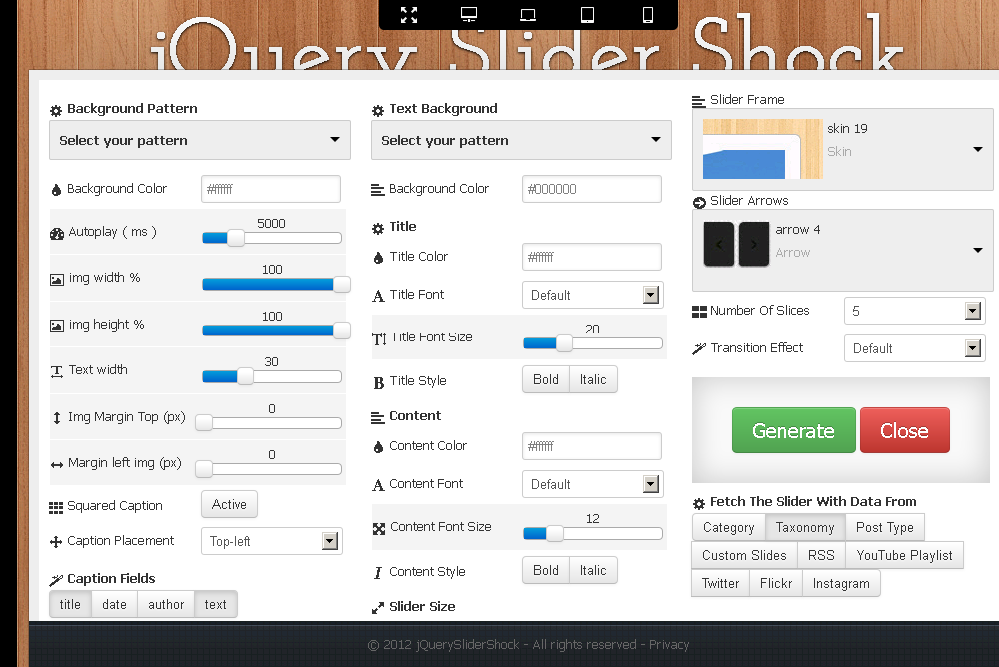Click the Title Font Size slider handle
The image size is (999, 667).
564,343
